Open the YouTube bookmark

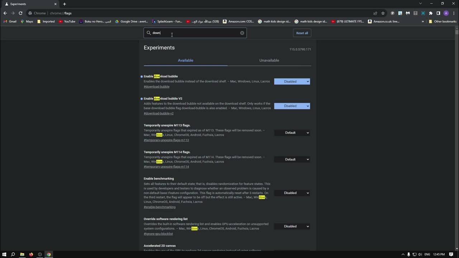pyautogui.click(x=67, y=21)
